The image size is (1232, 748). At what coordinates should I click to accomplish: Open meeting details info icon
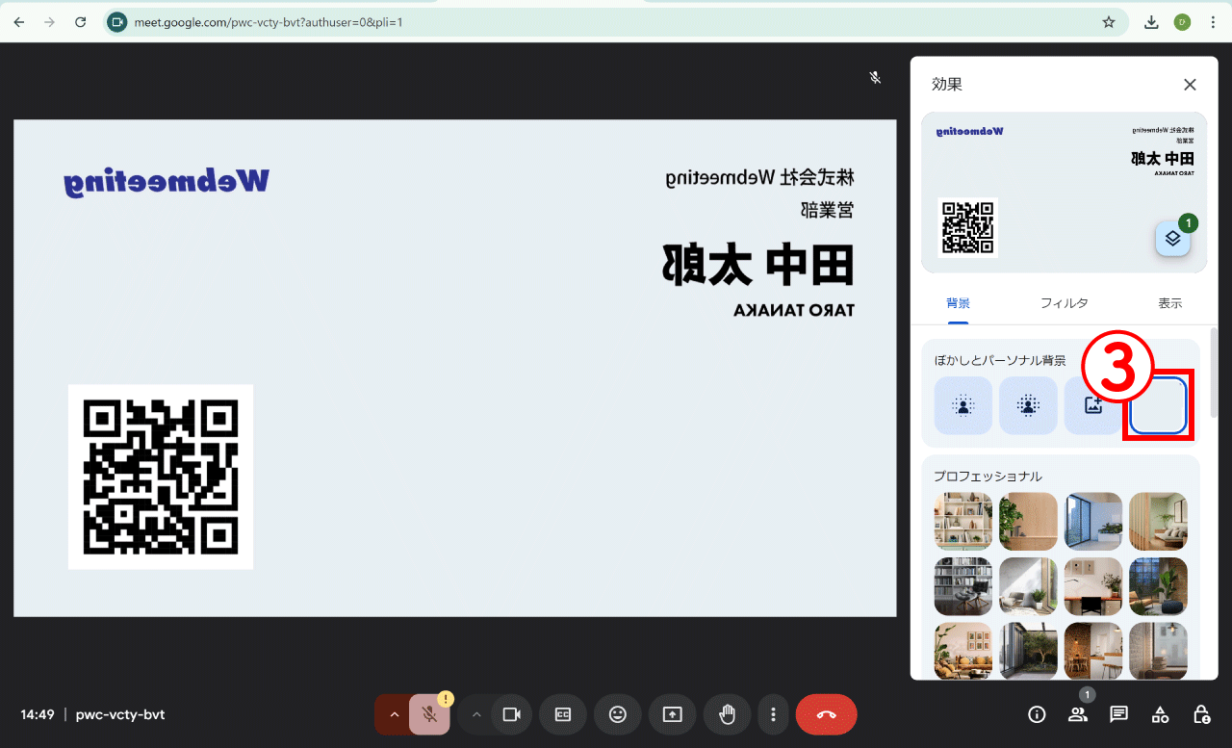[1037, 714]
